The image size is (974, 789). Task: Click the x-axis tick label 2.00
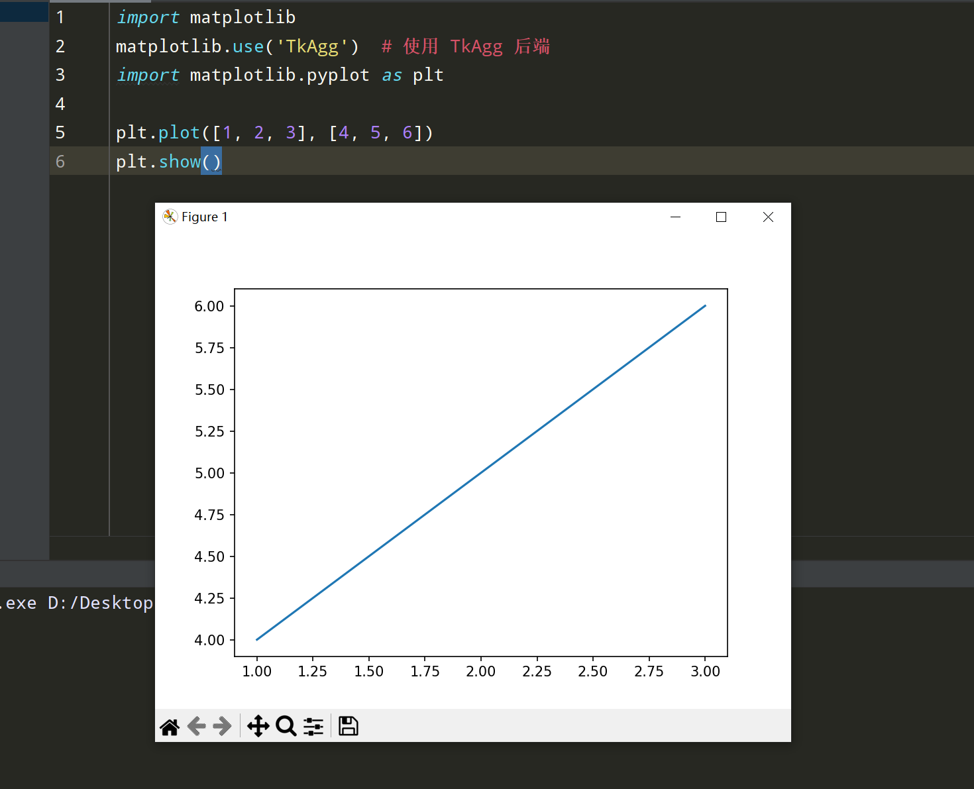pyautogui.click(x=481, y=671)
